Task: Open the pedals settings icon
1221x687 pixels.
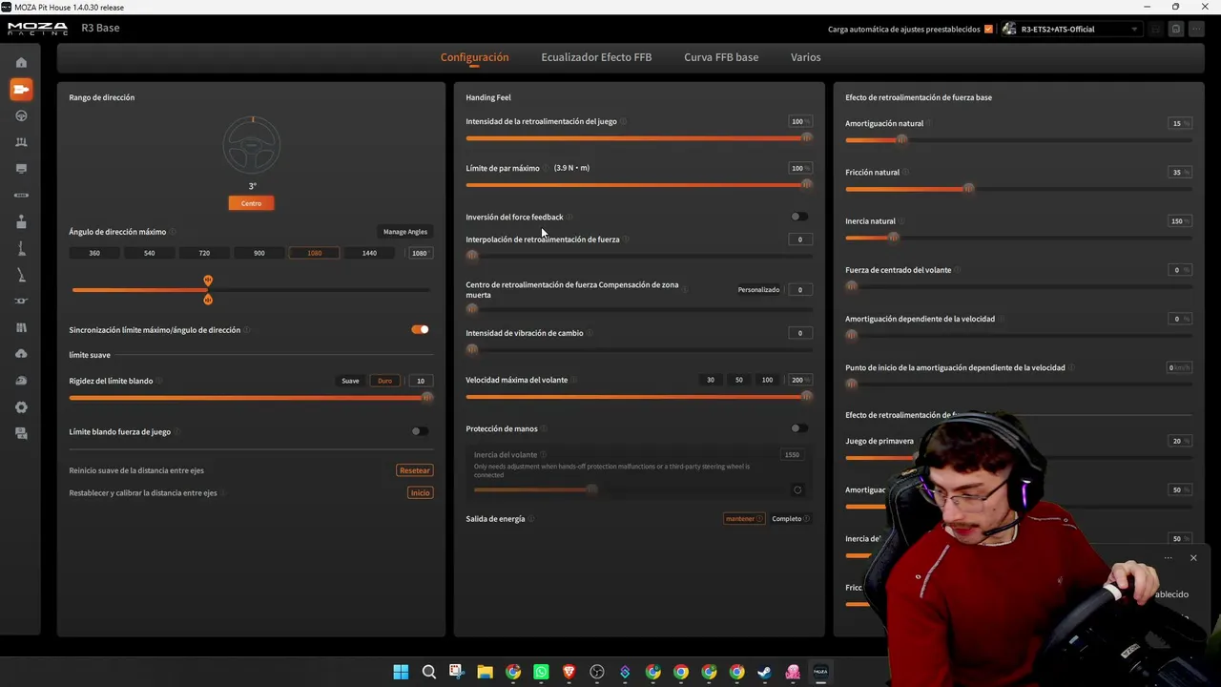Action: tap(21, 142)
